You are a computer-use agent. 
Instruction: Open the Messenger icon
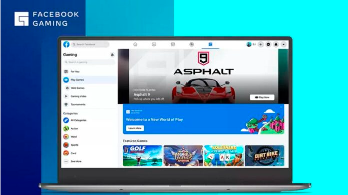268,44
